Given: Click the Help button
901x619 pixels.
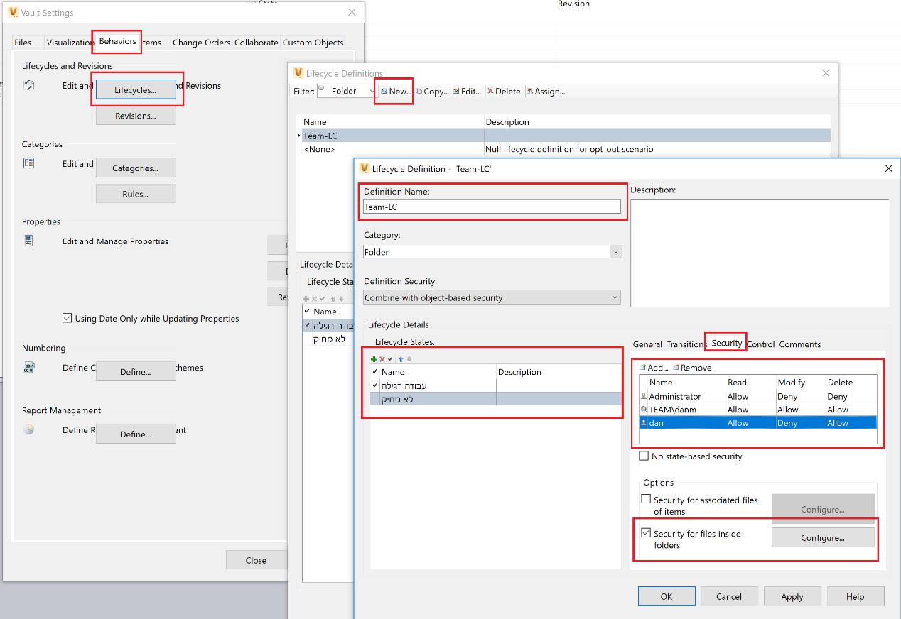Looking at the screenshot, I should (856, 596).
